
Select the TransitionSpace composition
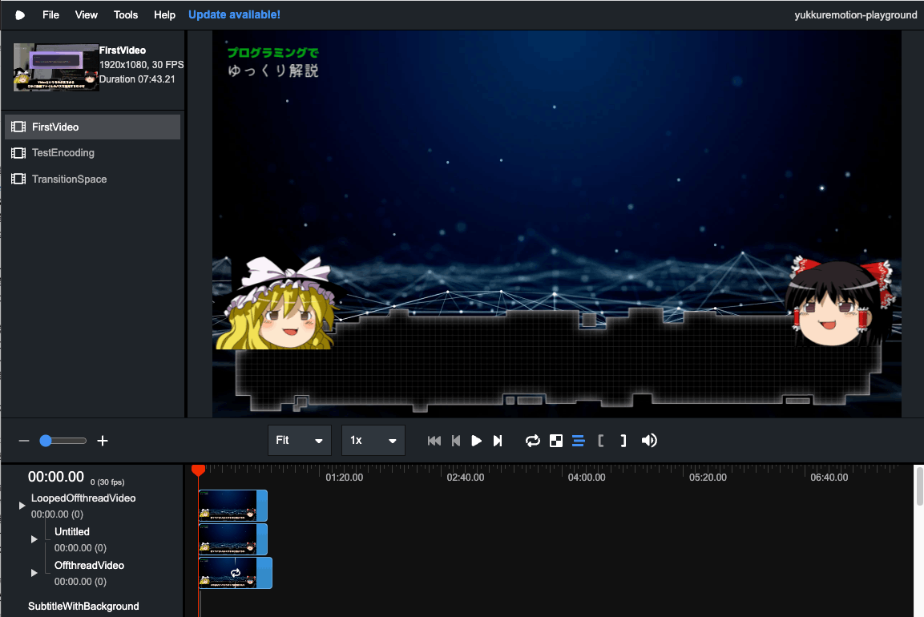click(92, 179)
